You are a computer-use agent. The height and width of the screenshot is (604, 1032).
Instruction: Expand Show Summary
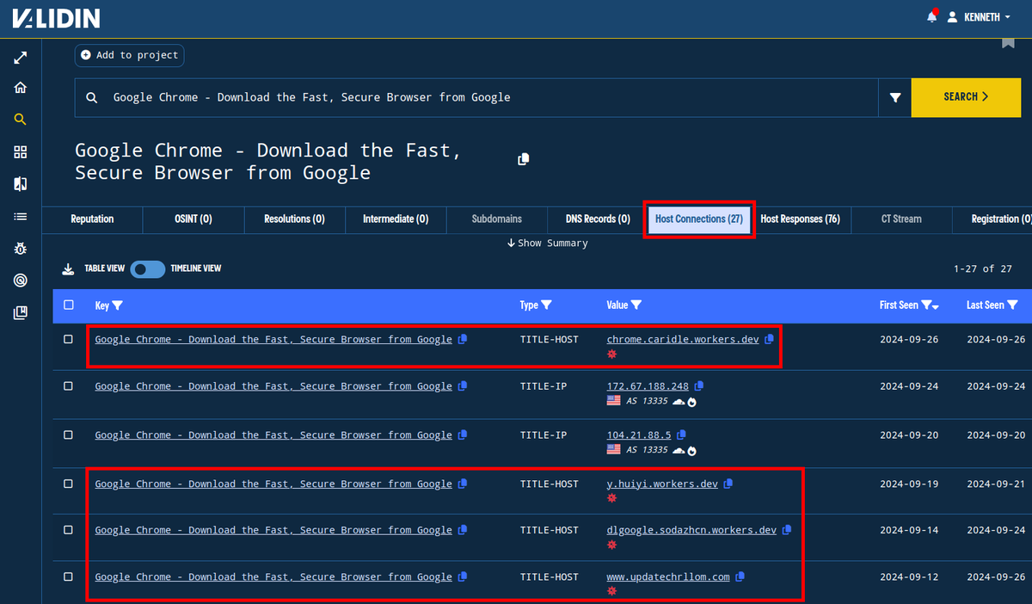[548, 243]
